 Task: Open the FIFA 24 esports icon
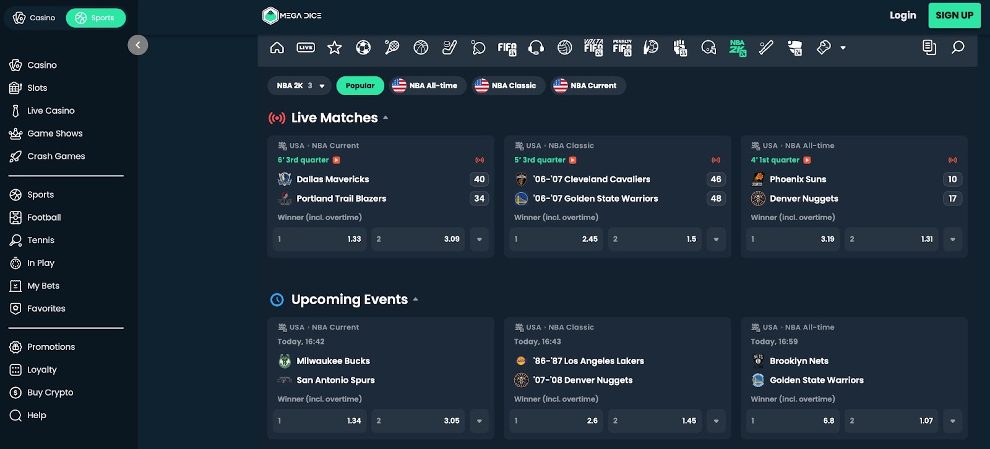point(507,48)
